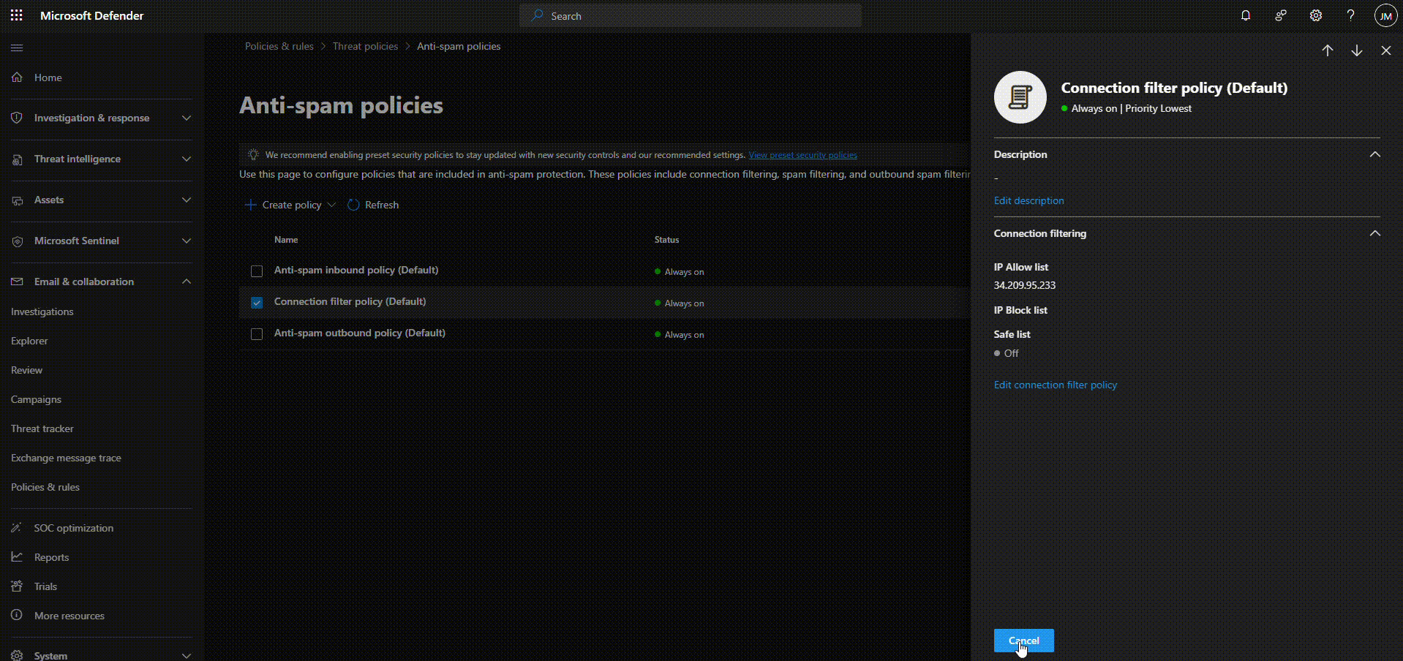Viewport: 1403px width, 661px height.
Task: Click the Threat intelligence icon
Action: click(17, 159)
